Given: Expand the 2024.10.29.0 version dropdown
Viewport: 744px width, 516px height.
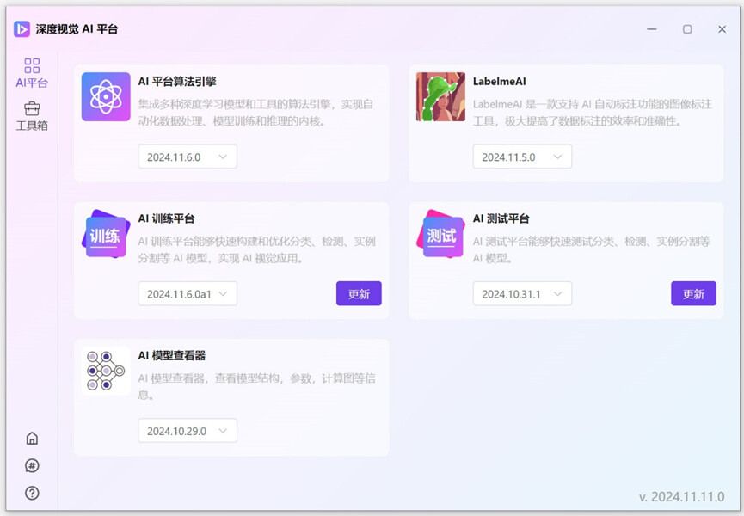Looking at the screenshot, I should point(188,431).
